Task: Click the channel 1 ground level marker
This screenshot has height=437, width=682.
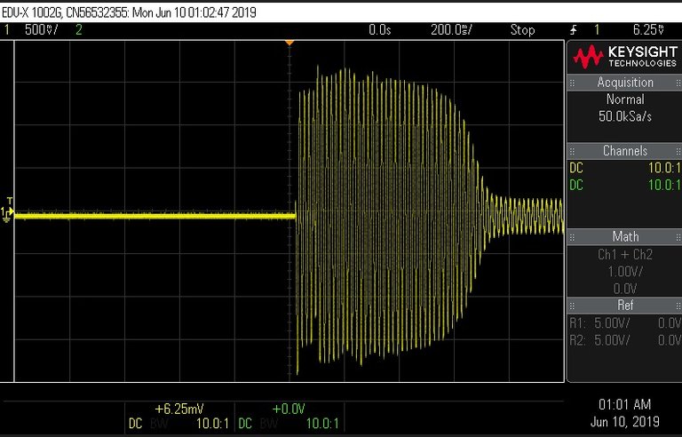Action: click(6, 213)
